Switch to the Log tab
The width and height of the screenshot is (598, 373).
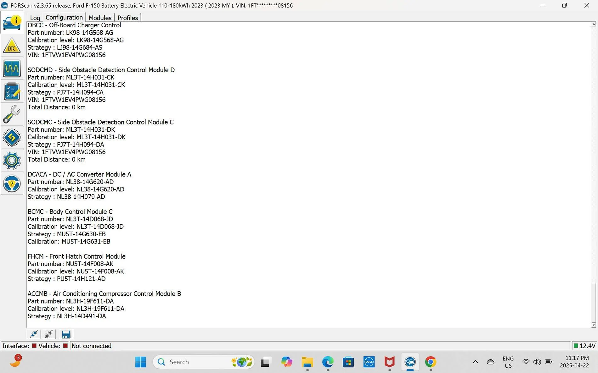(x=35, y=18)
